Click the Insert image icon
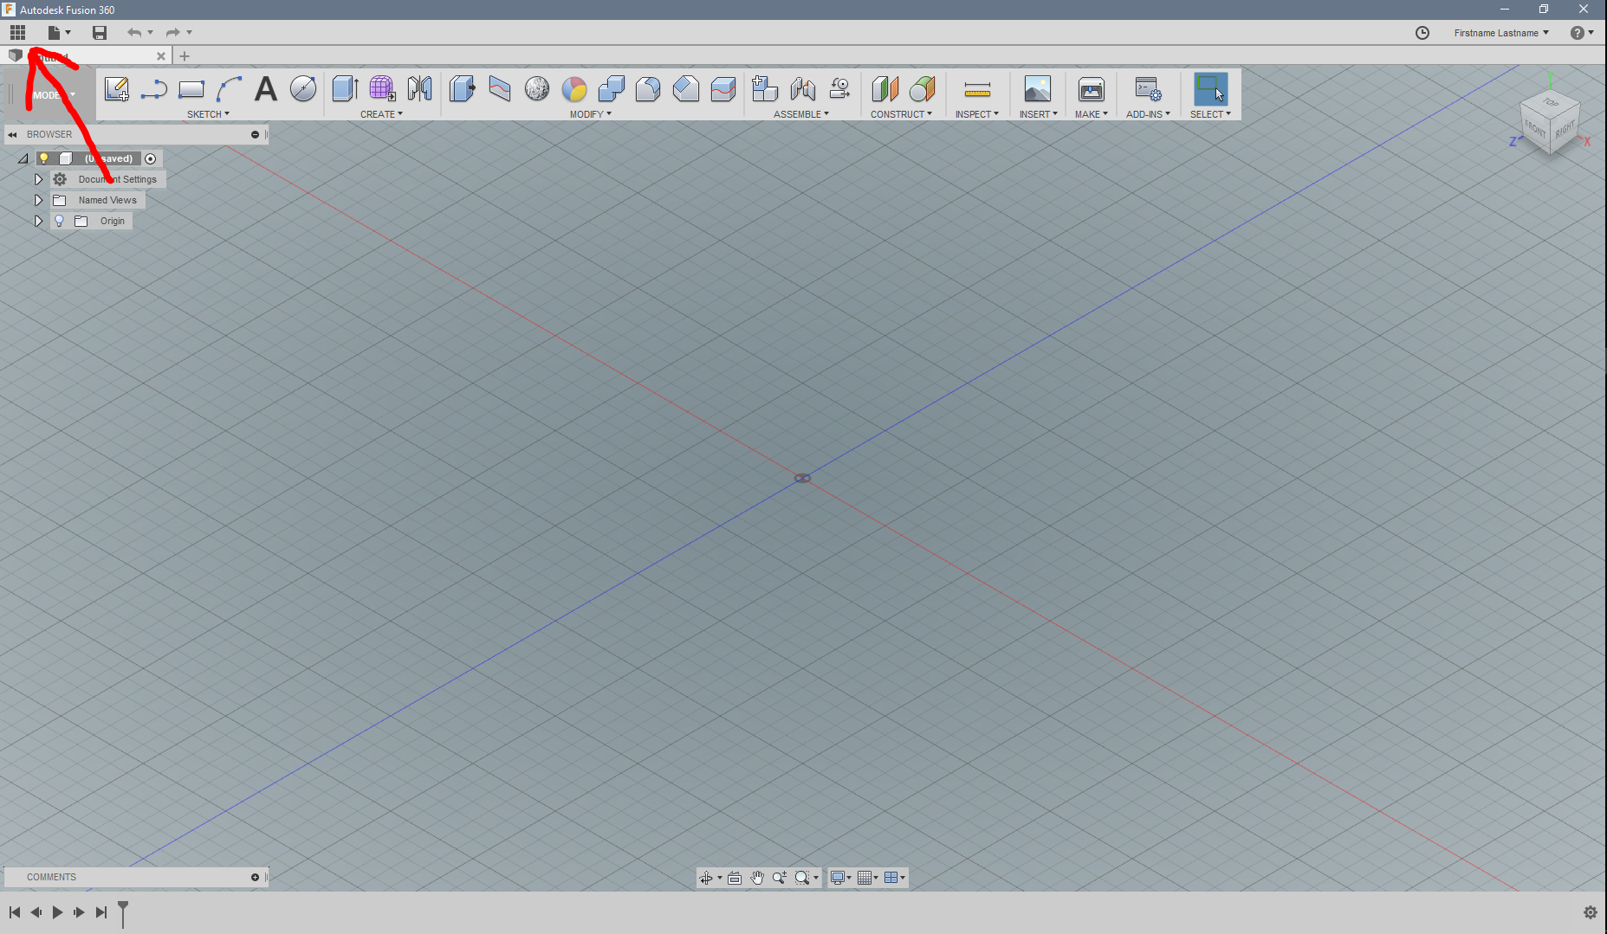Screen dimensions: 1607x934 [x=1037, y=89]
